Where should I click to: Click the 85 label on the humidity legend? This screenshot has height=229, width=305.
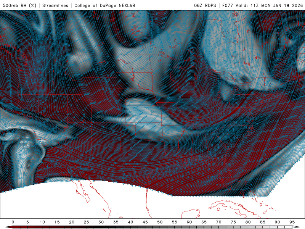(x=263, y=222)
